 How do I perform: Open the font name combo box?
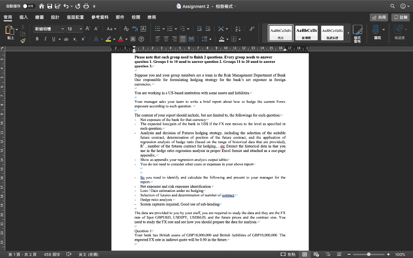tap(49, 29)
